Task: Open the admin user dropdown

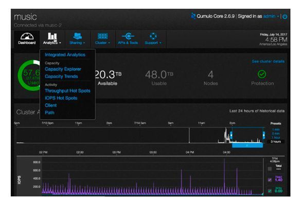Action: [271, 16]
